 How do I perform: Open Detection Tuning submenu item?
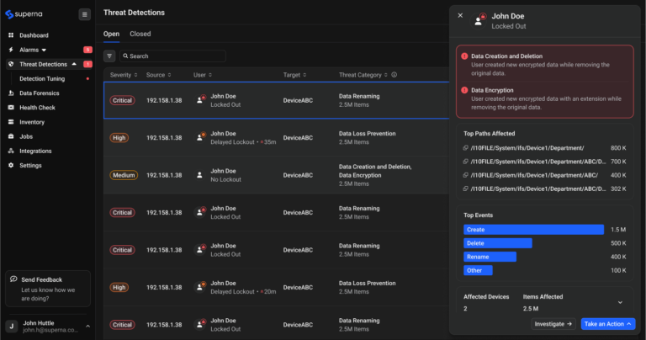[42, 79]
